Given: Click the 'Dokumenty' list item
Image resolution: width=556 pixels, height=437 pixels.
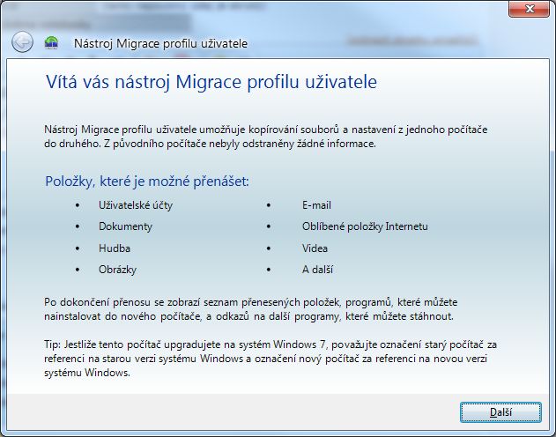Looking at the screenshot, I should (x=125, y=226).
